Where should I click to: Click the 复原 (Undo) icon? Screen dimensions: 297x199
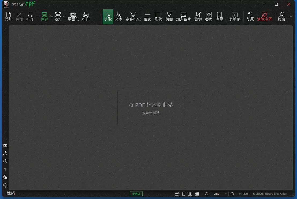pos(250,17)
